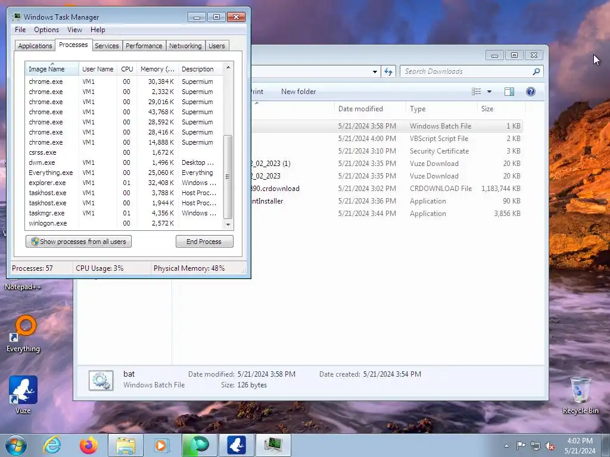Image resolution: width=610 pixels, height=457 pixels.
Task: Switch to the Performance tab
Action: click(x=144, y=46)
